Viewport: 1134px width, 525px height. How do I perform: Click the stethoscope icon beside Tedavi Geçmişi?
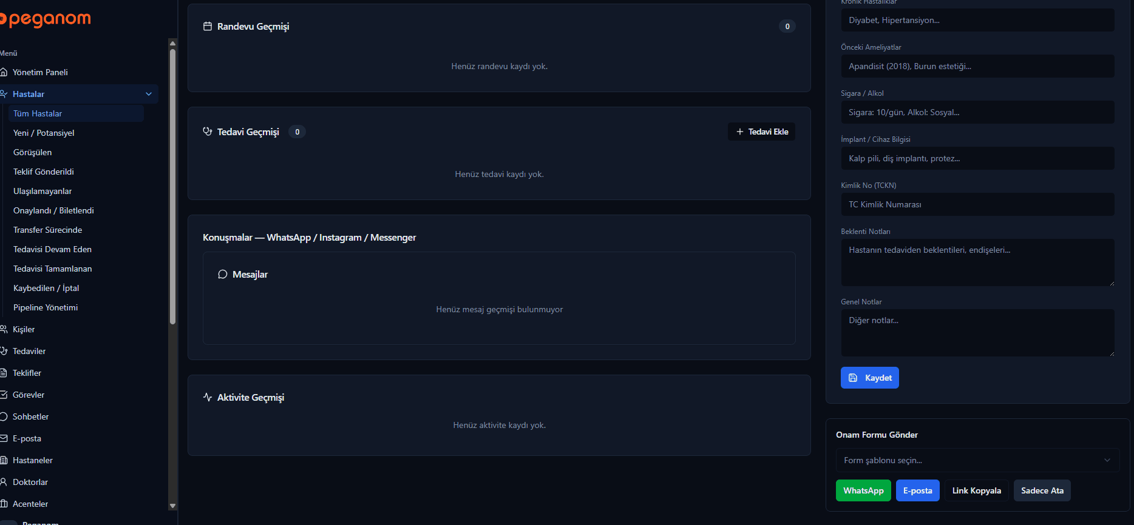208,132
